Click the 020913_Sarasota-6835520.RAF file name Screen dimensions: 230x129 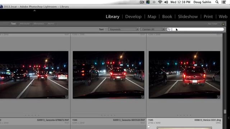pos(129,120)
